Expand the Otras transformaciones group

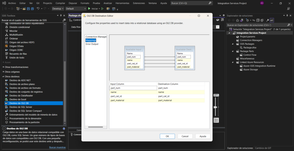pyautogui.click(x=3, y=67)
